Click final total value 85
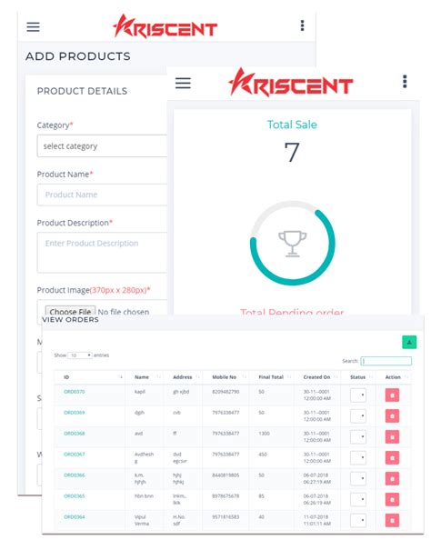Image resolution: width=431 pixels, height=540 pixels. (x=262, y=496)
